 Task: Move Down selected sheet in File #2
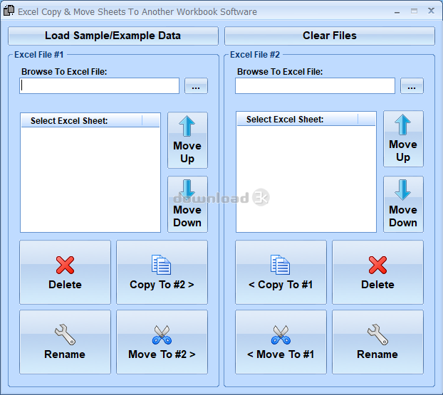pos(403,204)
